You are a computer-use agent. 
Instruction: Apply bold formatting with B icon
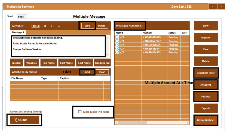tap(45, 26)
